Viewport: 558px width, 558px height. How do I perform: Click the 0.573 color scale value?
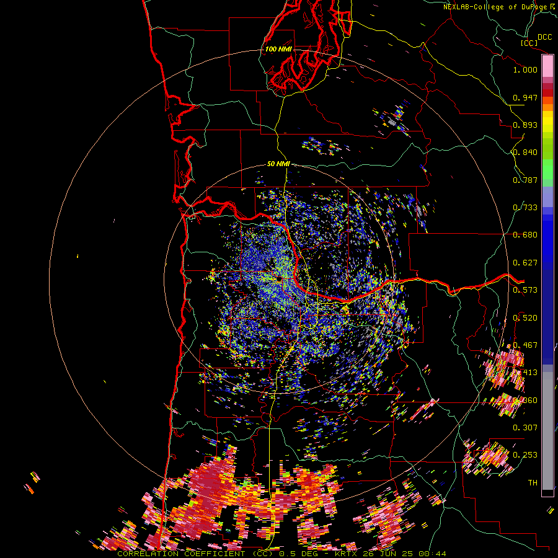tap(525, 290)
